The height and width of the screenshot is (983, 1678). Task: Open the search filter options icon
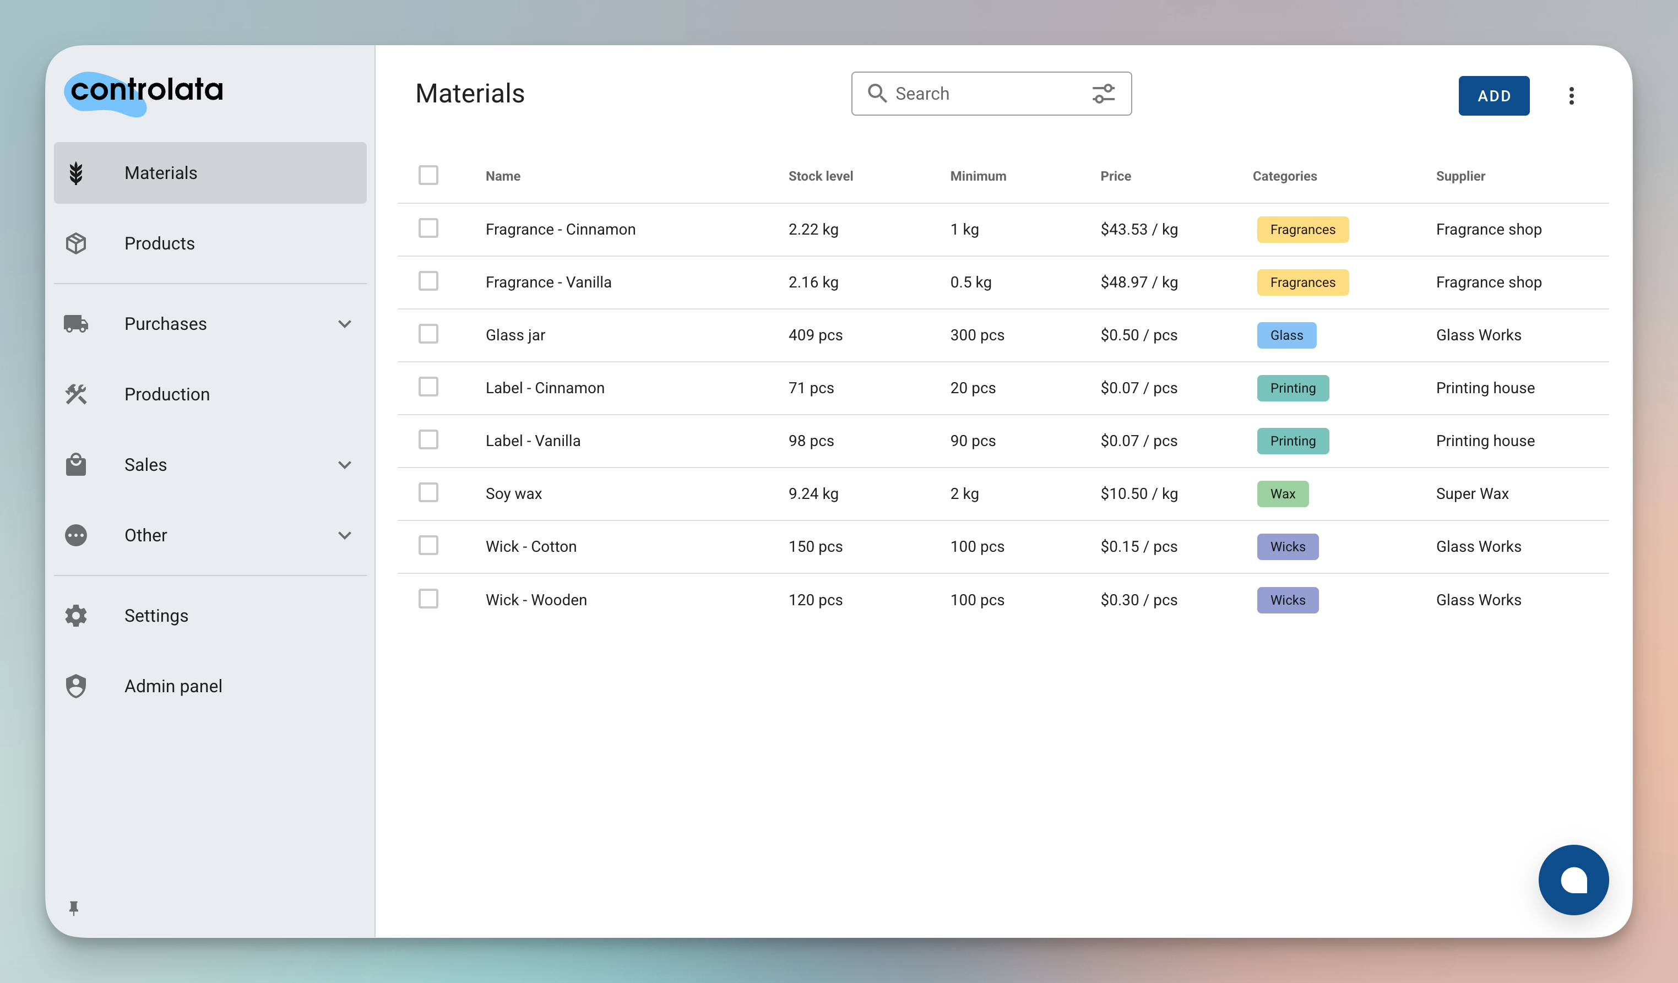point(1104,93)
